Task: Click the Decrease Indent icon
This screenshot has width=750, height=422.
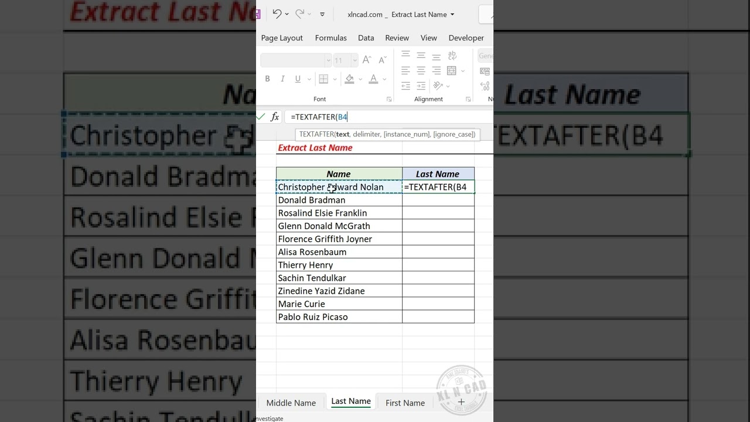Action: tap(405, 86)
